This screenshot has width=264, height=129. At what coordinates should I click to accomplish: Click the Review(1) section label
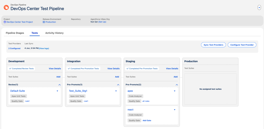pyautogui.click(x=13, y=85)
